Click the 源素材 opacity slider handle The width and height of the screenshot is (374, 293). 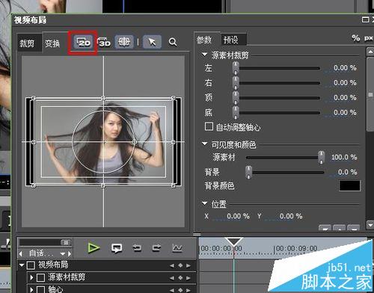click(321, 157)
